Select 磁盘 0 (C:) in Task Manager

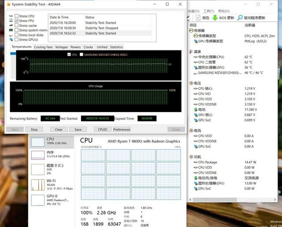52,169
